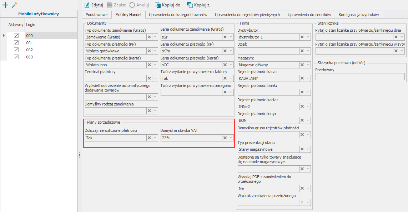Click the Anuluj button
Screen dimensions: 408x212
tap(139, 5)
